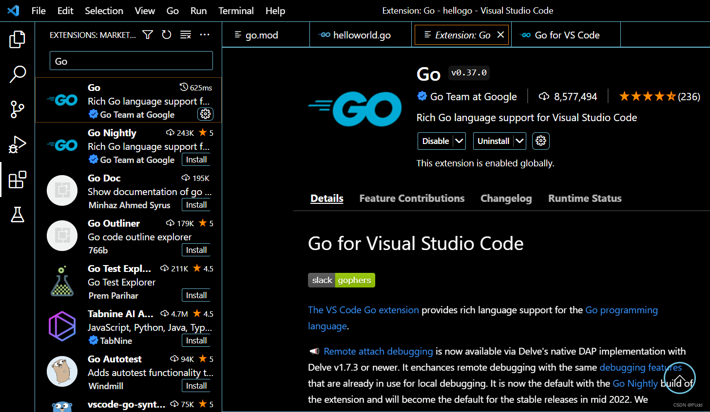Click the slack gophers badge
Screen dimensions: 710x412
coord(342,280)
